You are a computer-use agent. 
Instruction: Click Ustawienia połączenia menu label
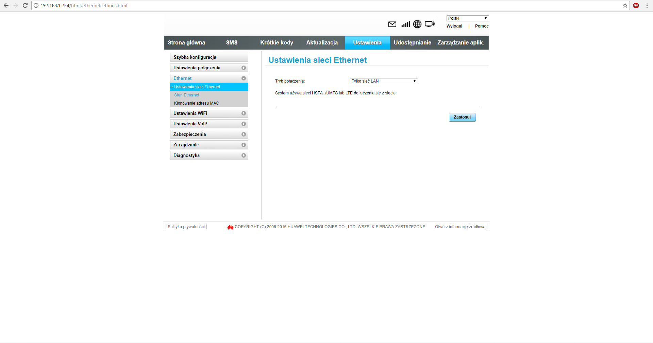pyautogui.click(x=197, y=68)
